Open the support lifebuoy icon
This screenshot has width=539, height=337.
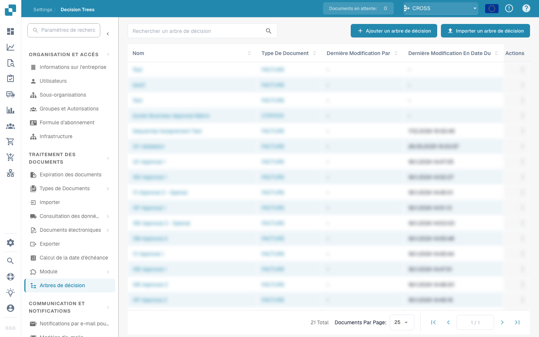(10, 277)
